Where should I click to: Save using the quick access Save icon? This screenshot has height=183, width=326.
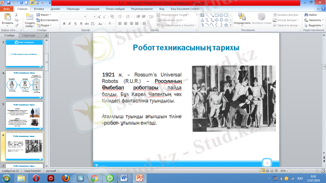(9, 2)
